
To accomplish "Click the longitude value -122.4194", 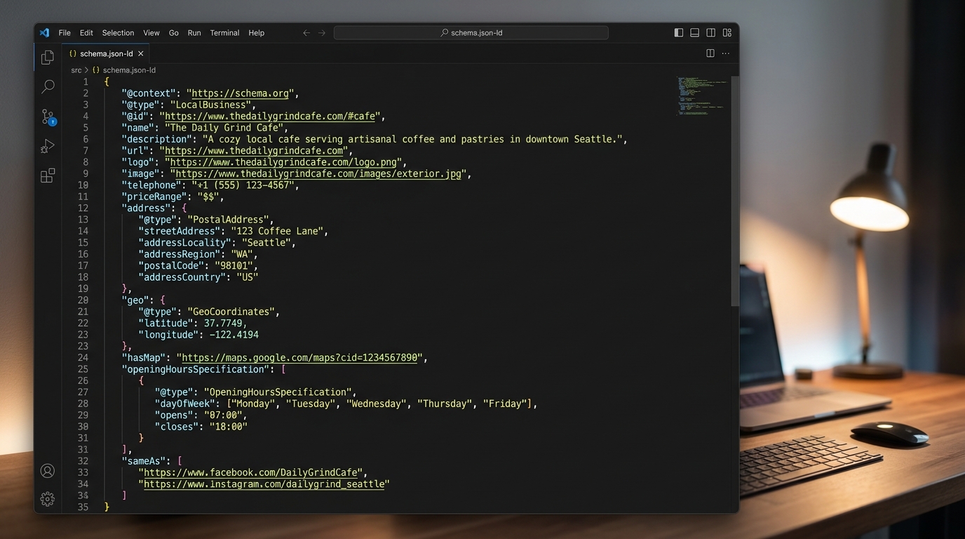I will (234, 335).
